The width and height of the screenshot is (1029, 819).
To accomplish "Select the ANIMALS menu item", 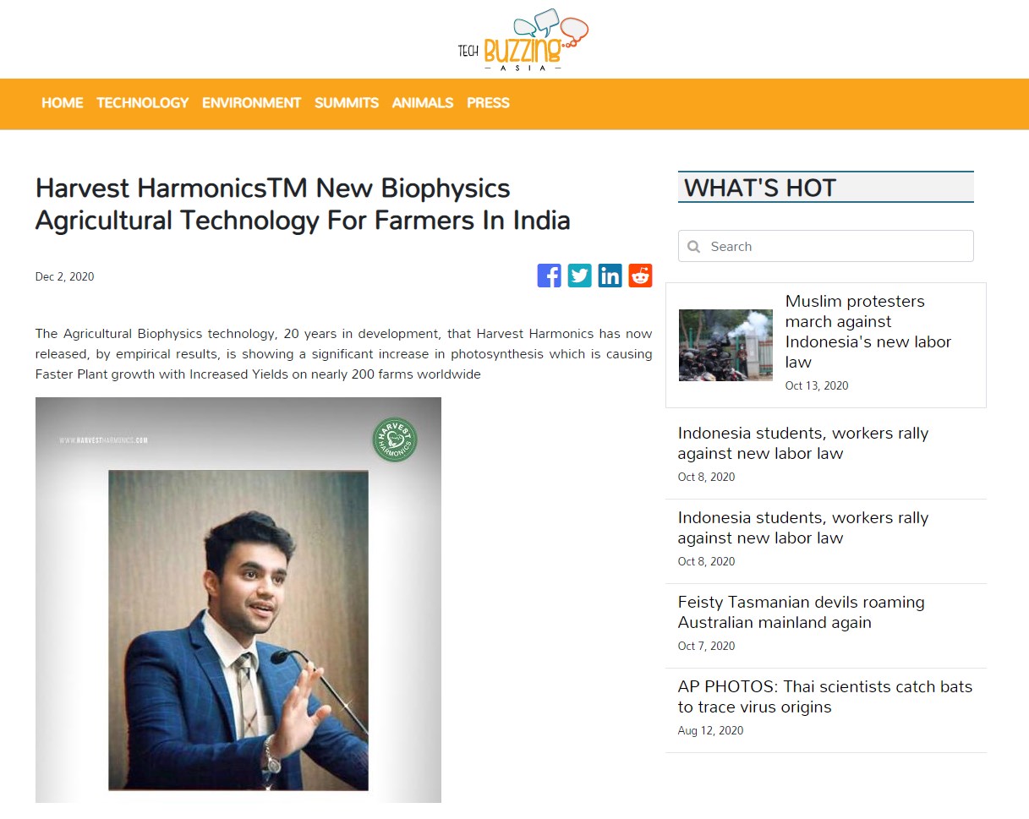I will [x=423, y=103].
